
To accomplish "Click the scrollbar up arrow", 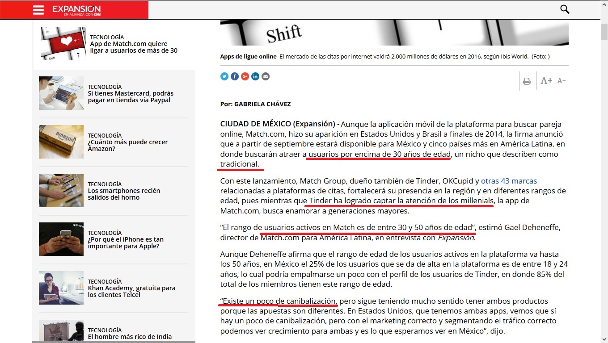I will [x=604, y=4].
